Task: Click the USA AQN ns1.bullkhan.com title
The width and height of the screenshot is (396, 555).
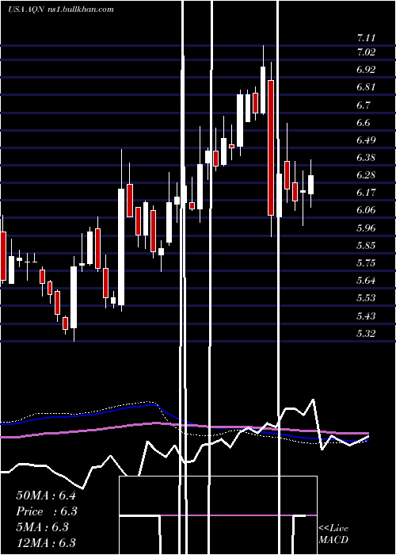Action: click(61, 10)
